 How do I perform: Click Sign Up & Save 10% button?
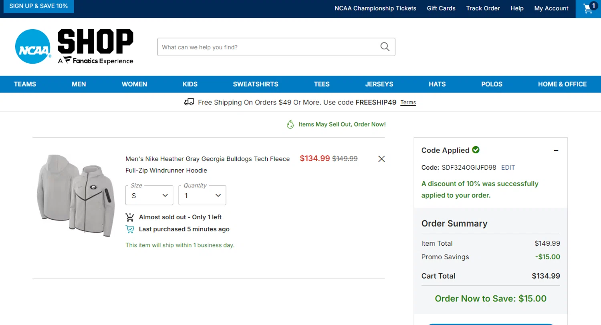[x=38, y=6]
